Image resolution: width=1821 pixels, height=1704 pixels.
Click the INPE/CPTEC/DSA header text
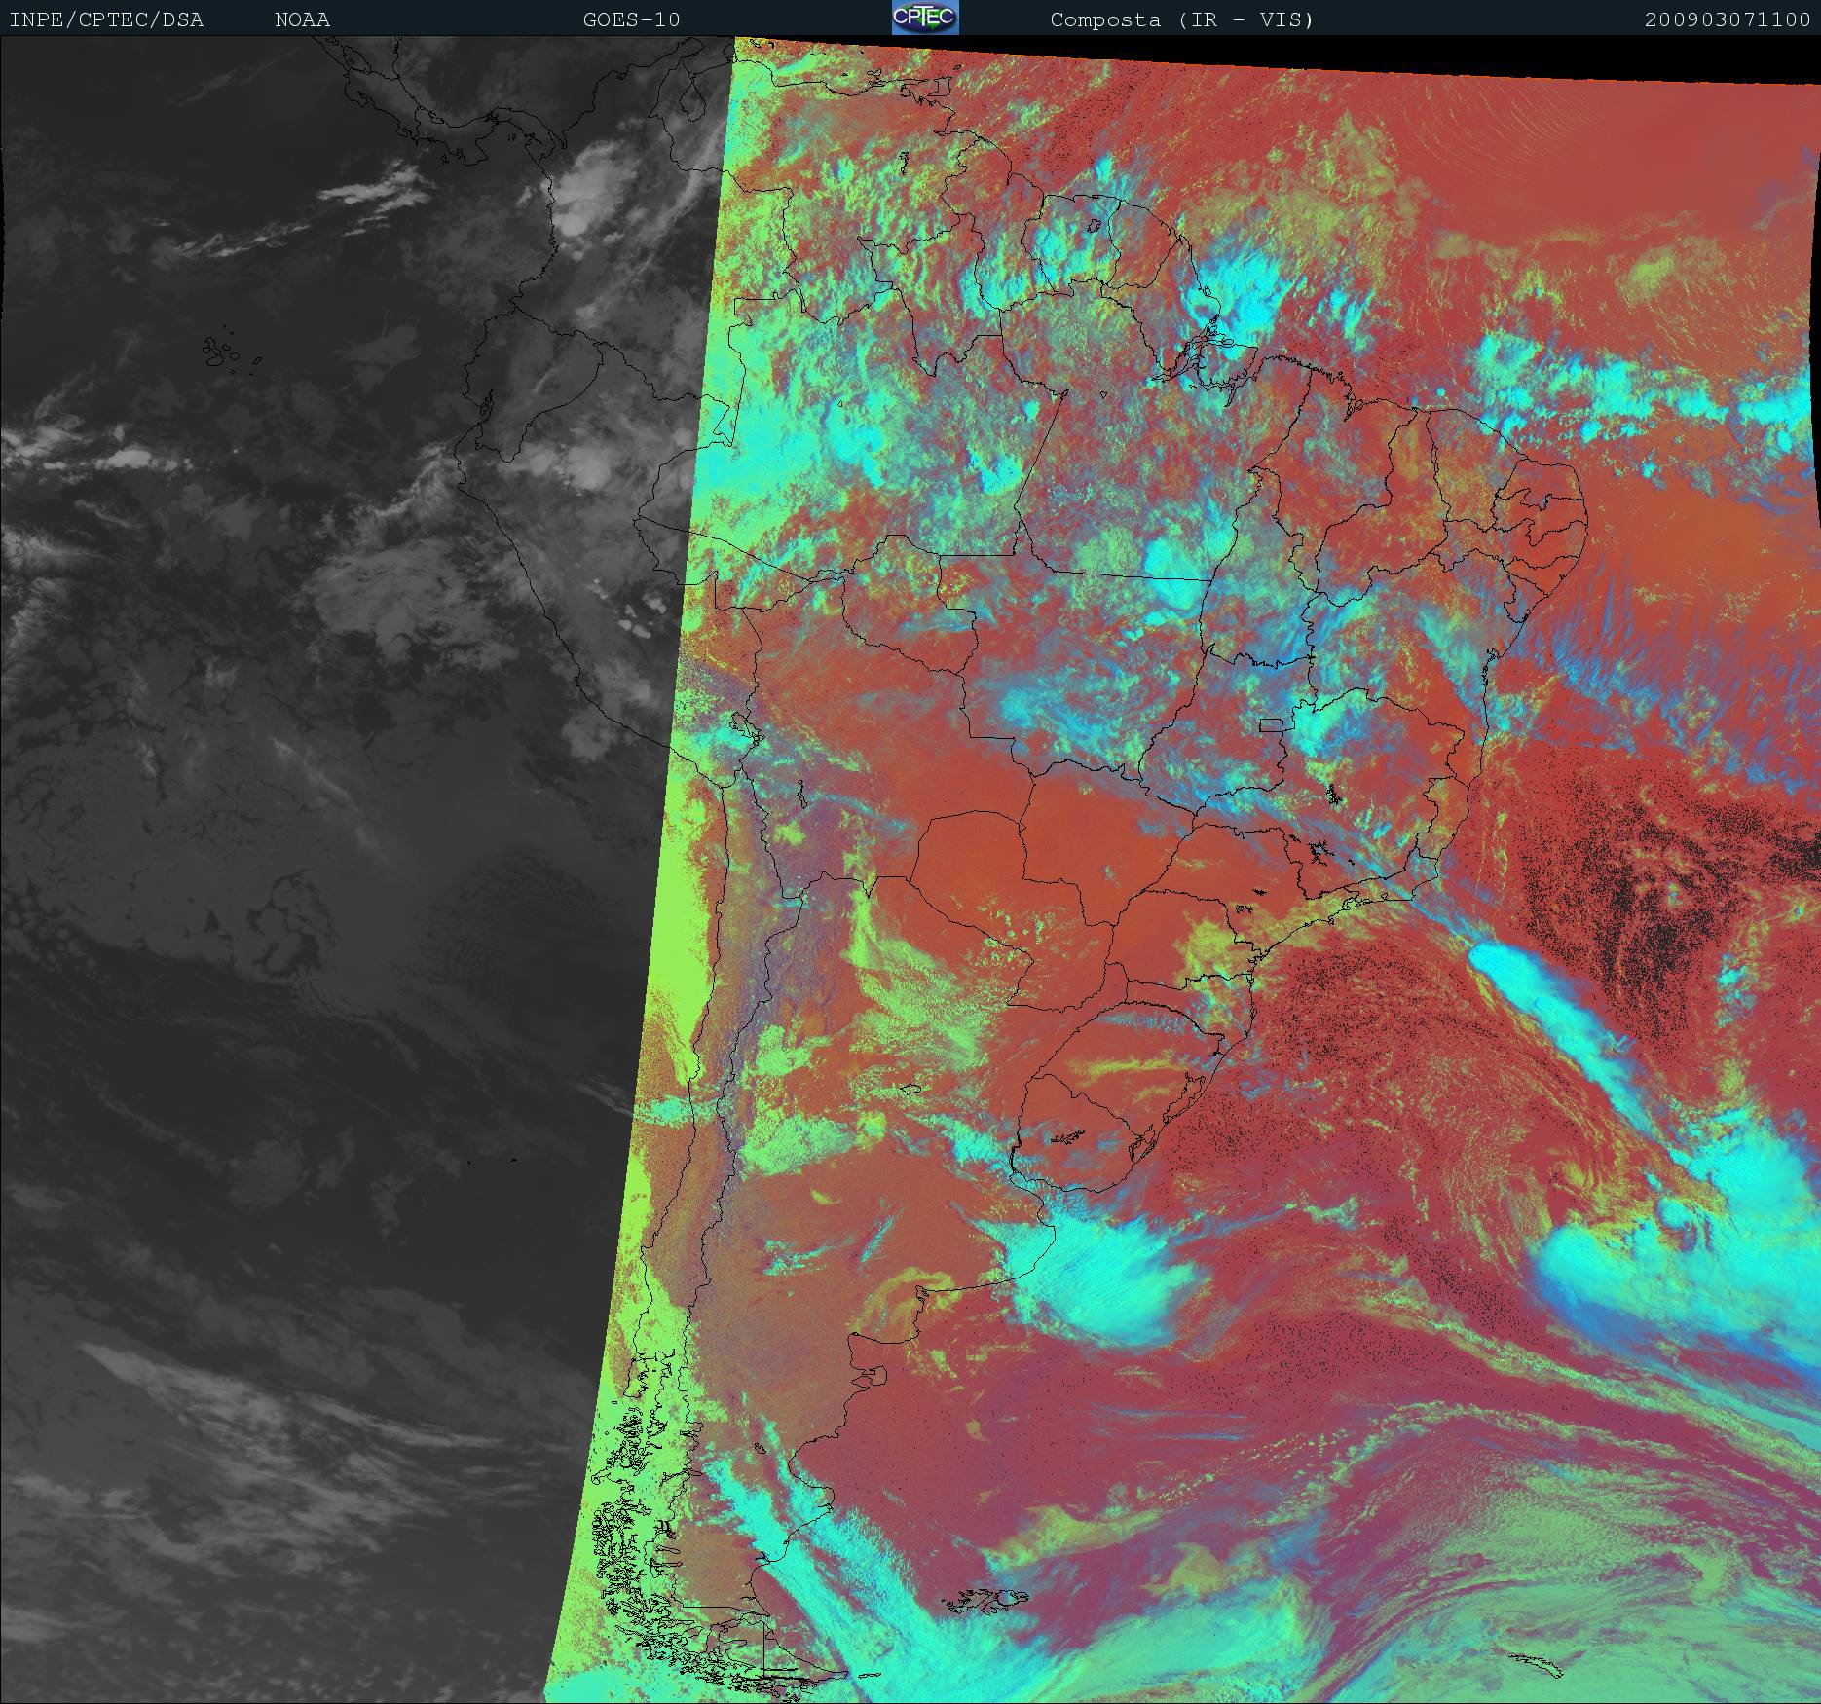pyautogui.click(x=106, y=19)
